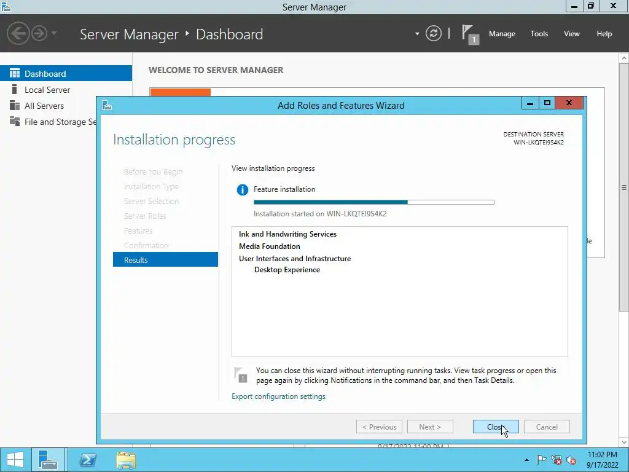Select the Features wizard step

[138, 231]
